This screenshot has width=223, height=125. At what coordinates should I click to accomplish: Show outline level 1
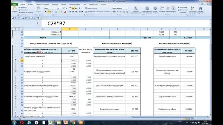coord(13,29)
